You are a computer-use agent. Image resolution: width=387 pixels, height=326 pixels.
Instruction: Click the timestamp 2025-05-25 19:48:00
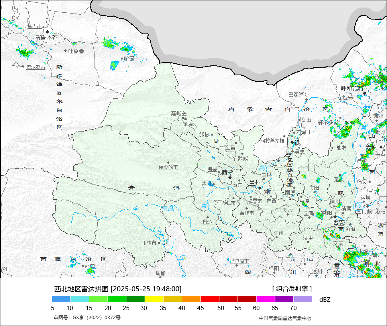[x=146, y=289]
